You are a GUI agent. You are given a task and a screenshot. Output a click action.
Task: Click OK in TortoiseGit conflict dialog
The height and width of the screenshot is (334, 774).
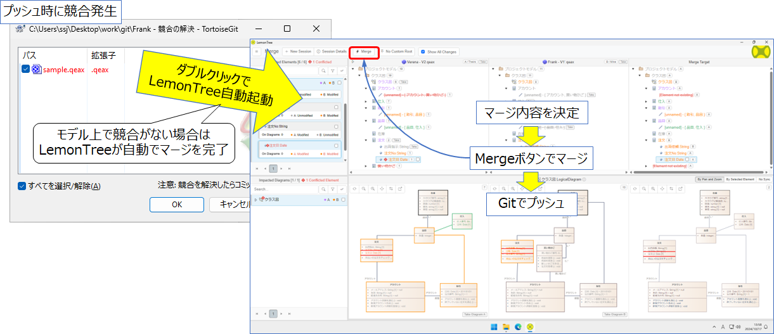tap(177, 204)
